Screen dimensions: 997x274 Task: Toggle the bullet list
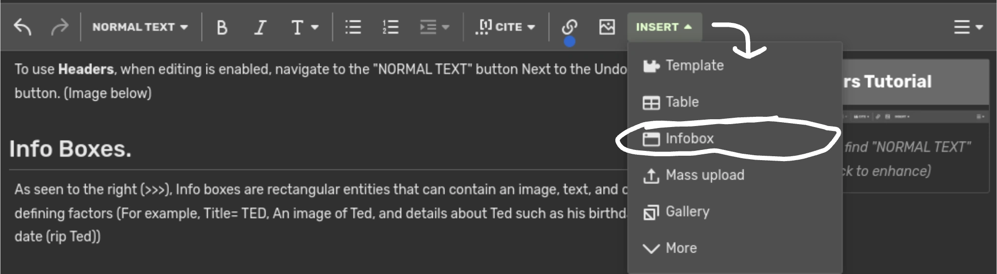point(353,27)
